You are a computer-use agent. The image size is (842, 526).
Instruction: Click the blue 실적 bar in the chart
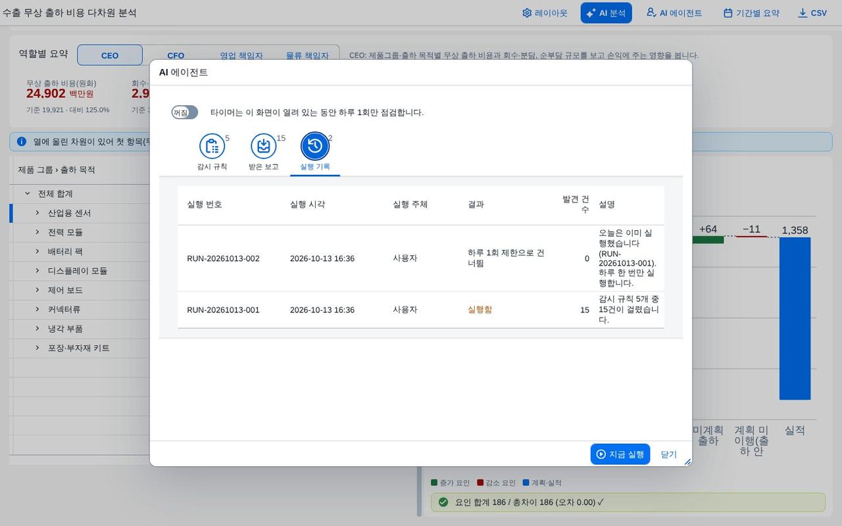tap(795, 318)
